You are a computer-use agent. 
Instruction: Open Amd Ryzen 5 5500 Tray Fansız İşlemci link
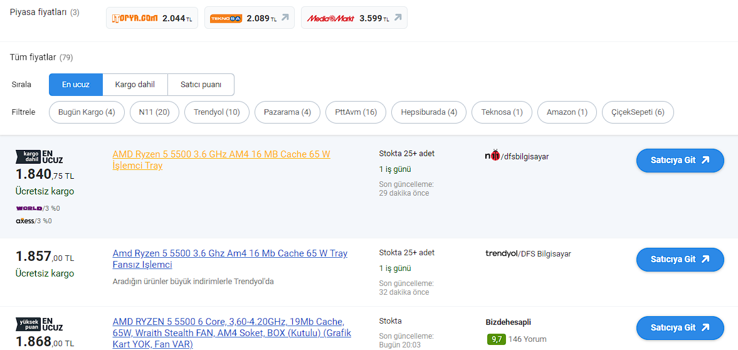230,259
